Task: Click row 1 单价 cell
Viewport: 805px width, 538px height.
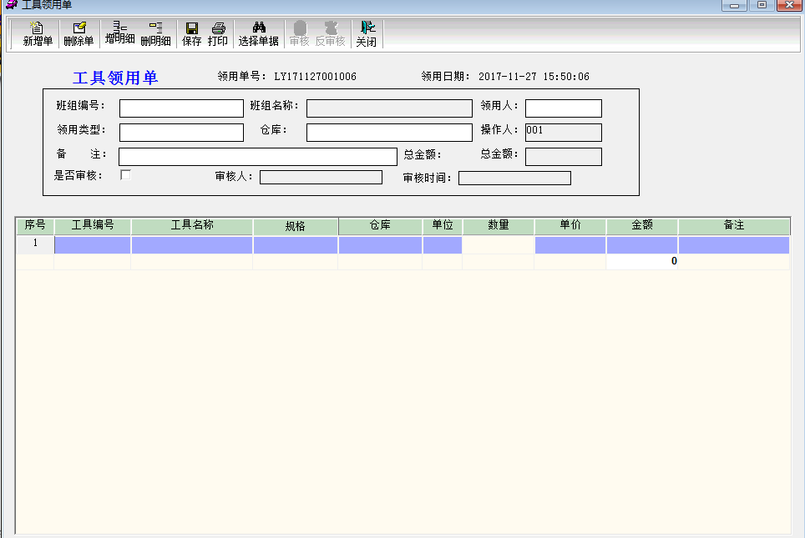Action: (570, 244)
